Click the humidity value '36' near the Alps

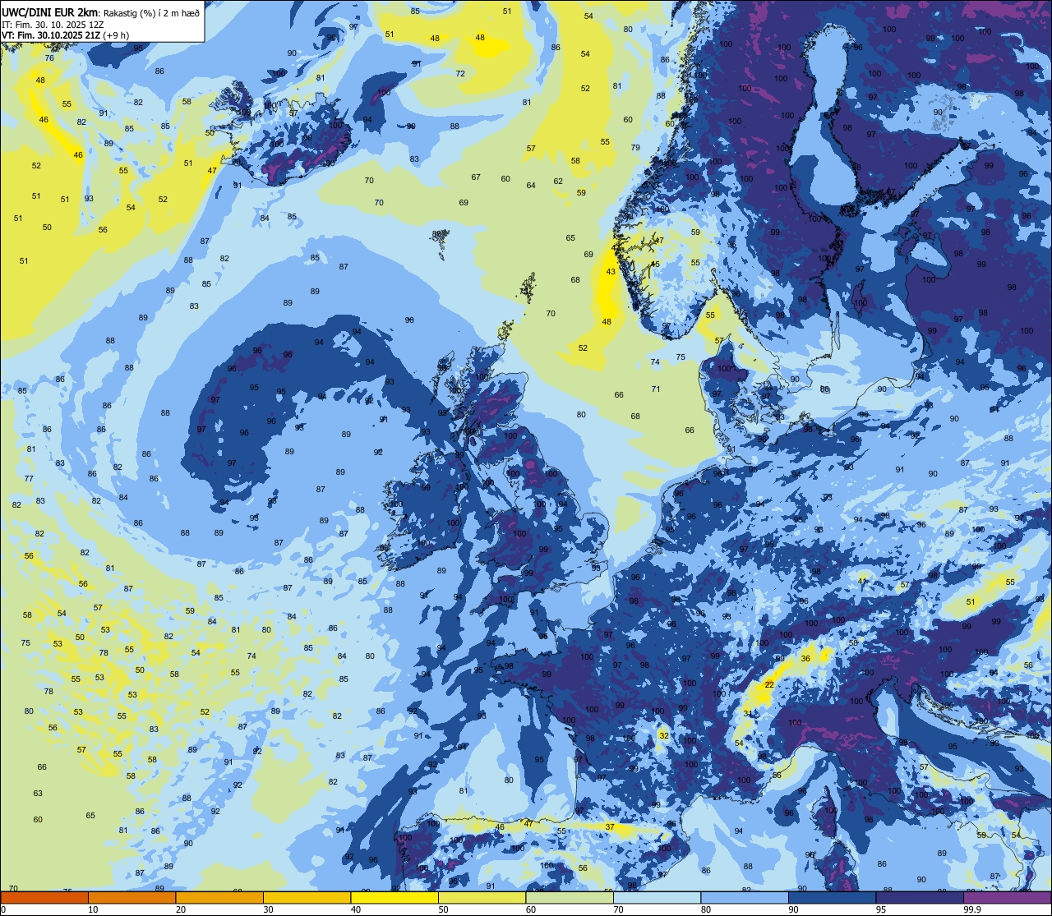point(805,659)
